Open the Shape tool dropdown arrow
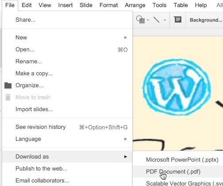The width and height of the screenshot is (223, 186). pyautogui.click(x=148, y=20)
